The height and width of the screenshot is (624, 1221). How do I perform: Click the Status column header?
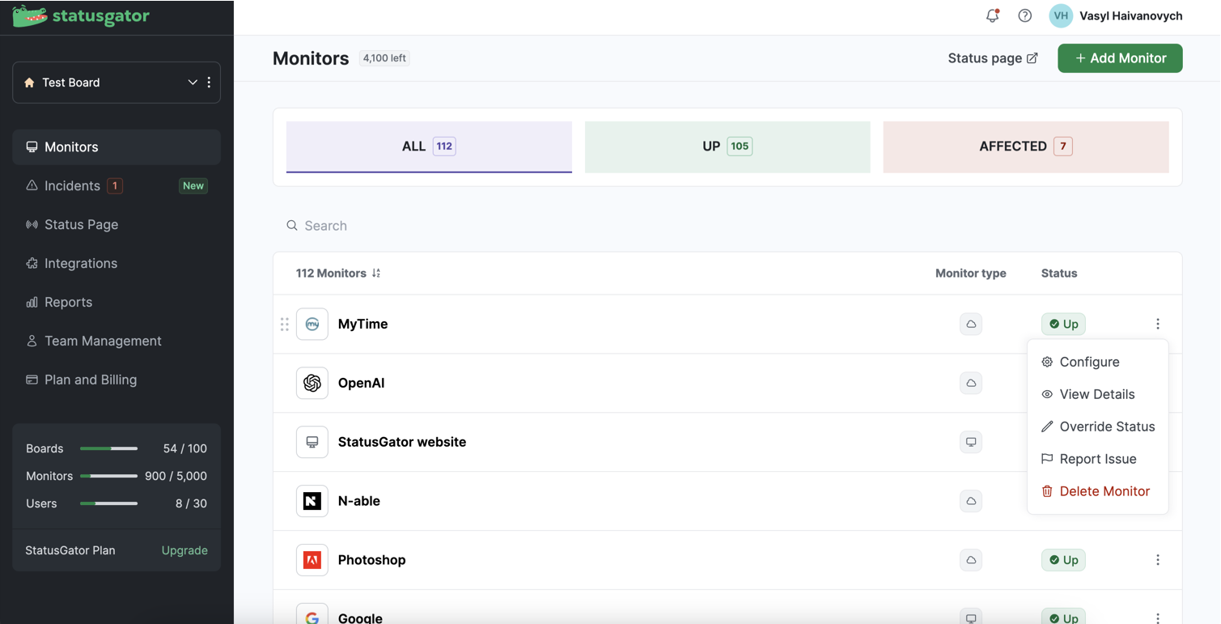point(1059,274)
